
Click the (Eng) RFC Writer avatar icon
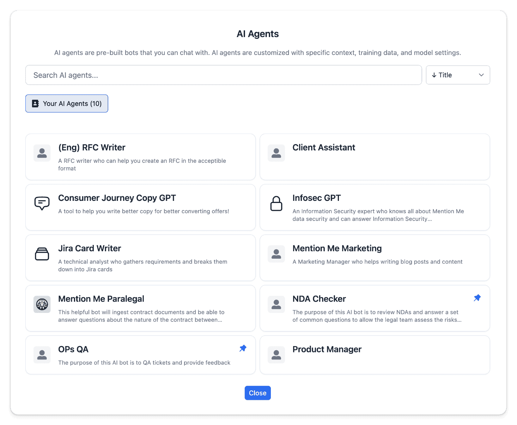click(x=42, y=153)
